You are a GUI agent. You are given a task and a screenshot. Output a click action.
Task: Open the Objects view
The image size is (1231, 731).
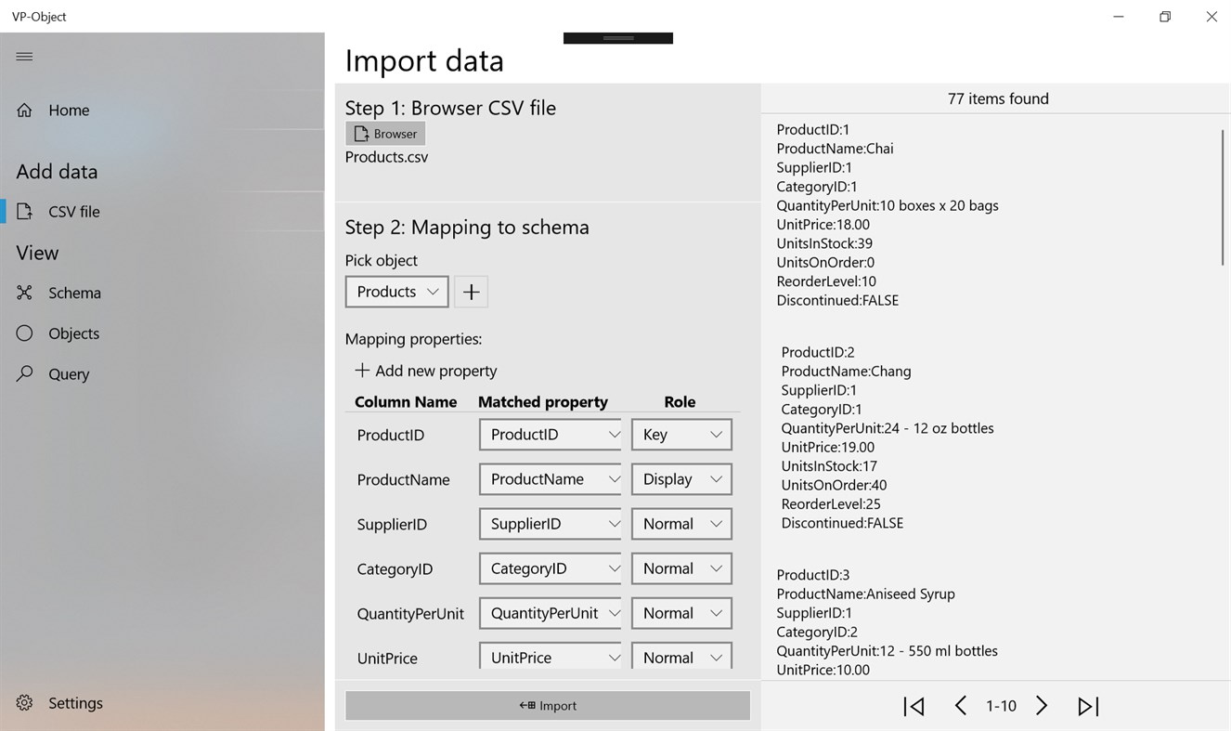pos(73,334)
